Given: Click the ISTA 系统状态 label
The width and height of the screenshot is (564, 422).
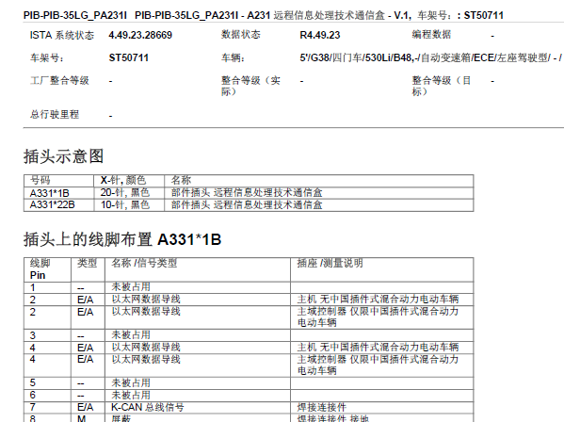Looking at the screenshot, I should click(62, 35).
